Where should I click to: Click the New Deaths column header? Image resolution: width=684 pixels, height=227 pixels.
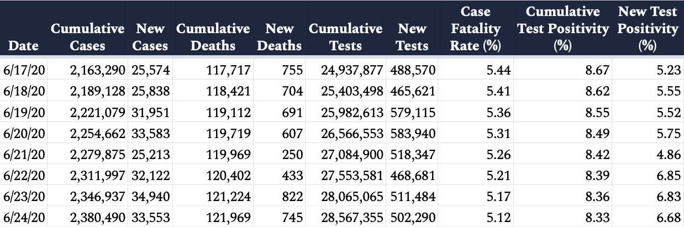[279, 37]
